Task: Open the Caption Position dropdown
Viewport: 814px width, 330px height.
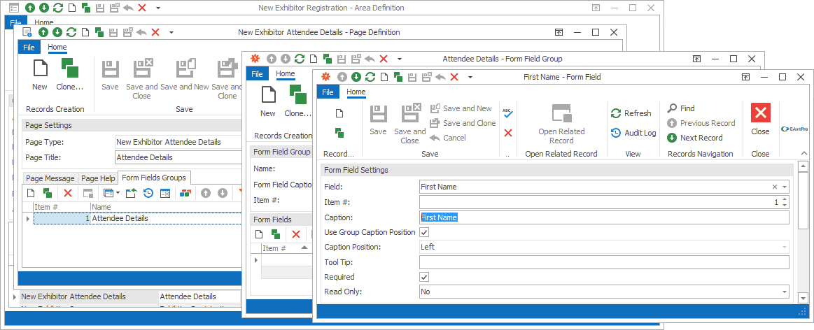Action: tap(785, 247)
